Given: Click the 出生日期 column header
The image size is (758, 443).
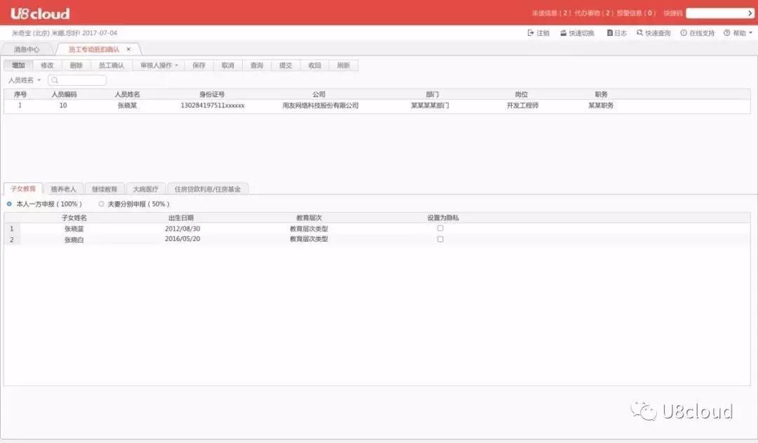Looking at the screenshot, I should [x=181, y=218].
